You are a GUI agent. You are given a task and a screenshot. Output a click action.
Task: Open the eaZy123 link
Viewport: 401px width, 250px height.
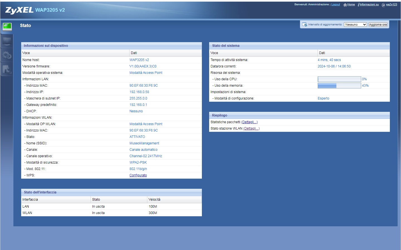392,4
